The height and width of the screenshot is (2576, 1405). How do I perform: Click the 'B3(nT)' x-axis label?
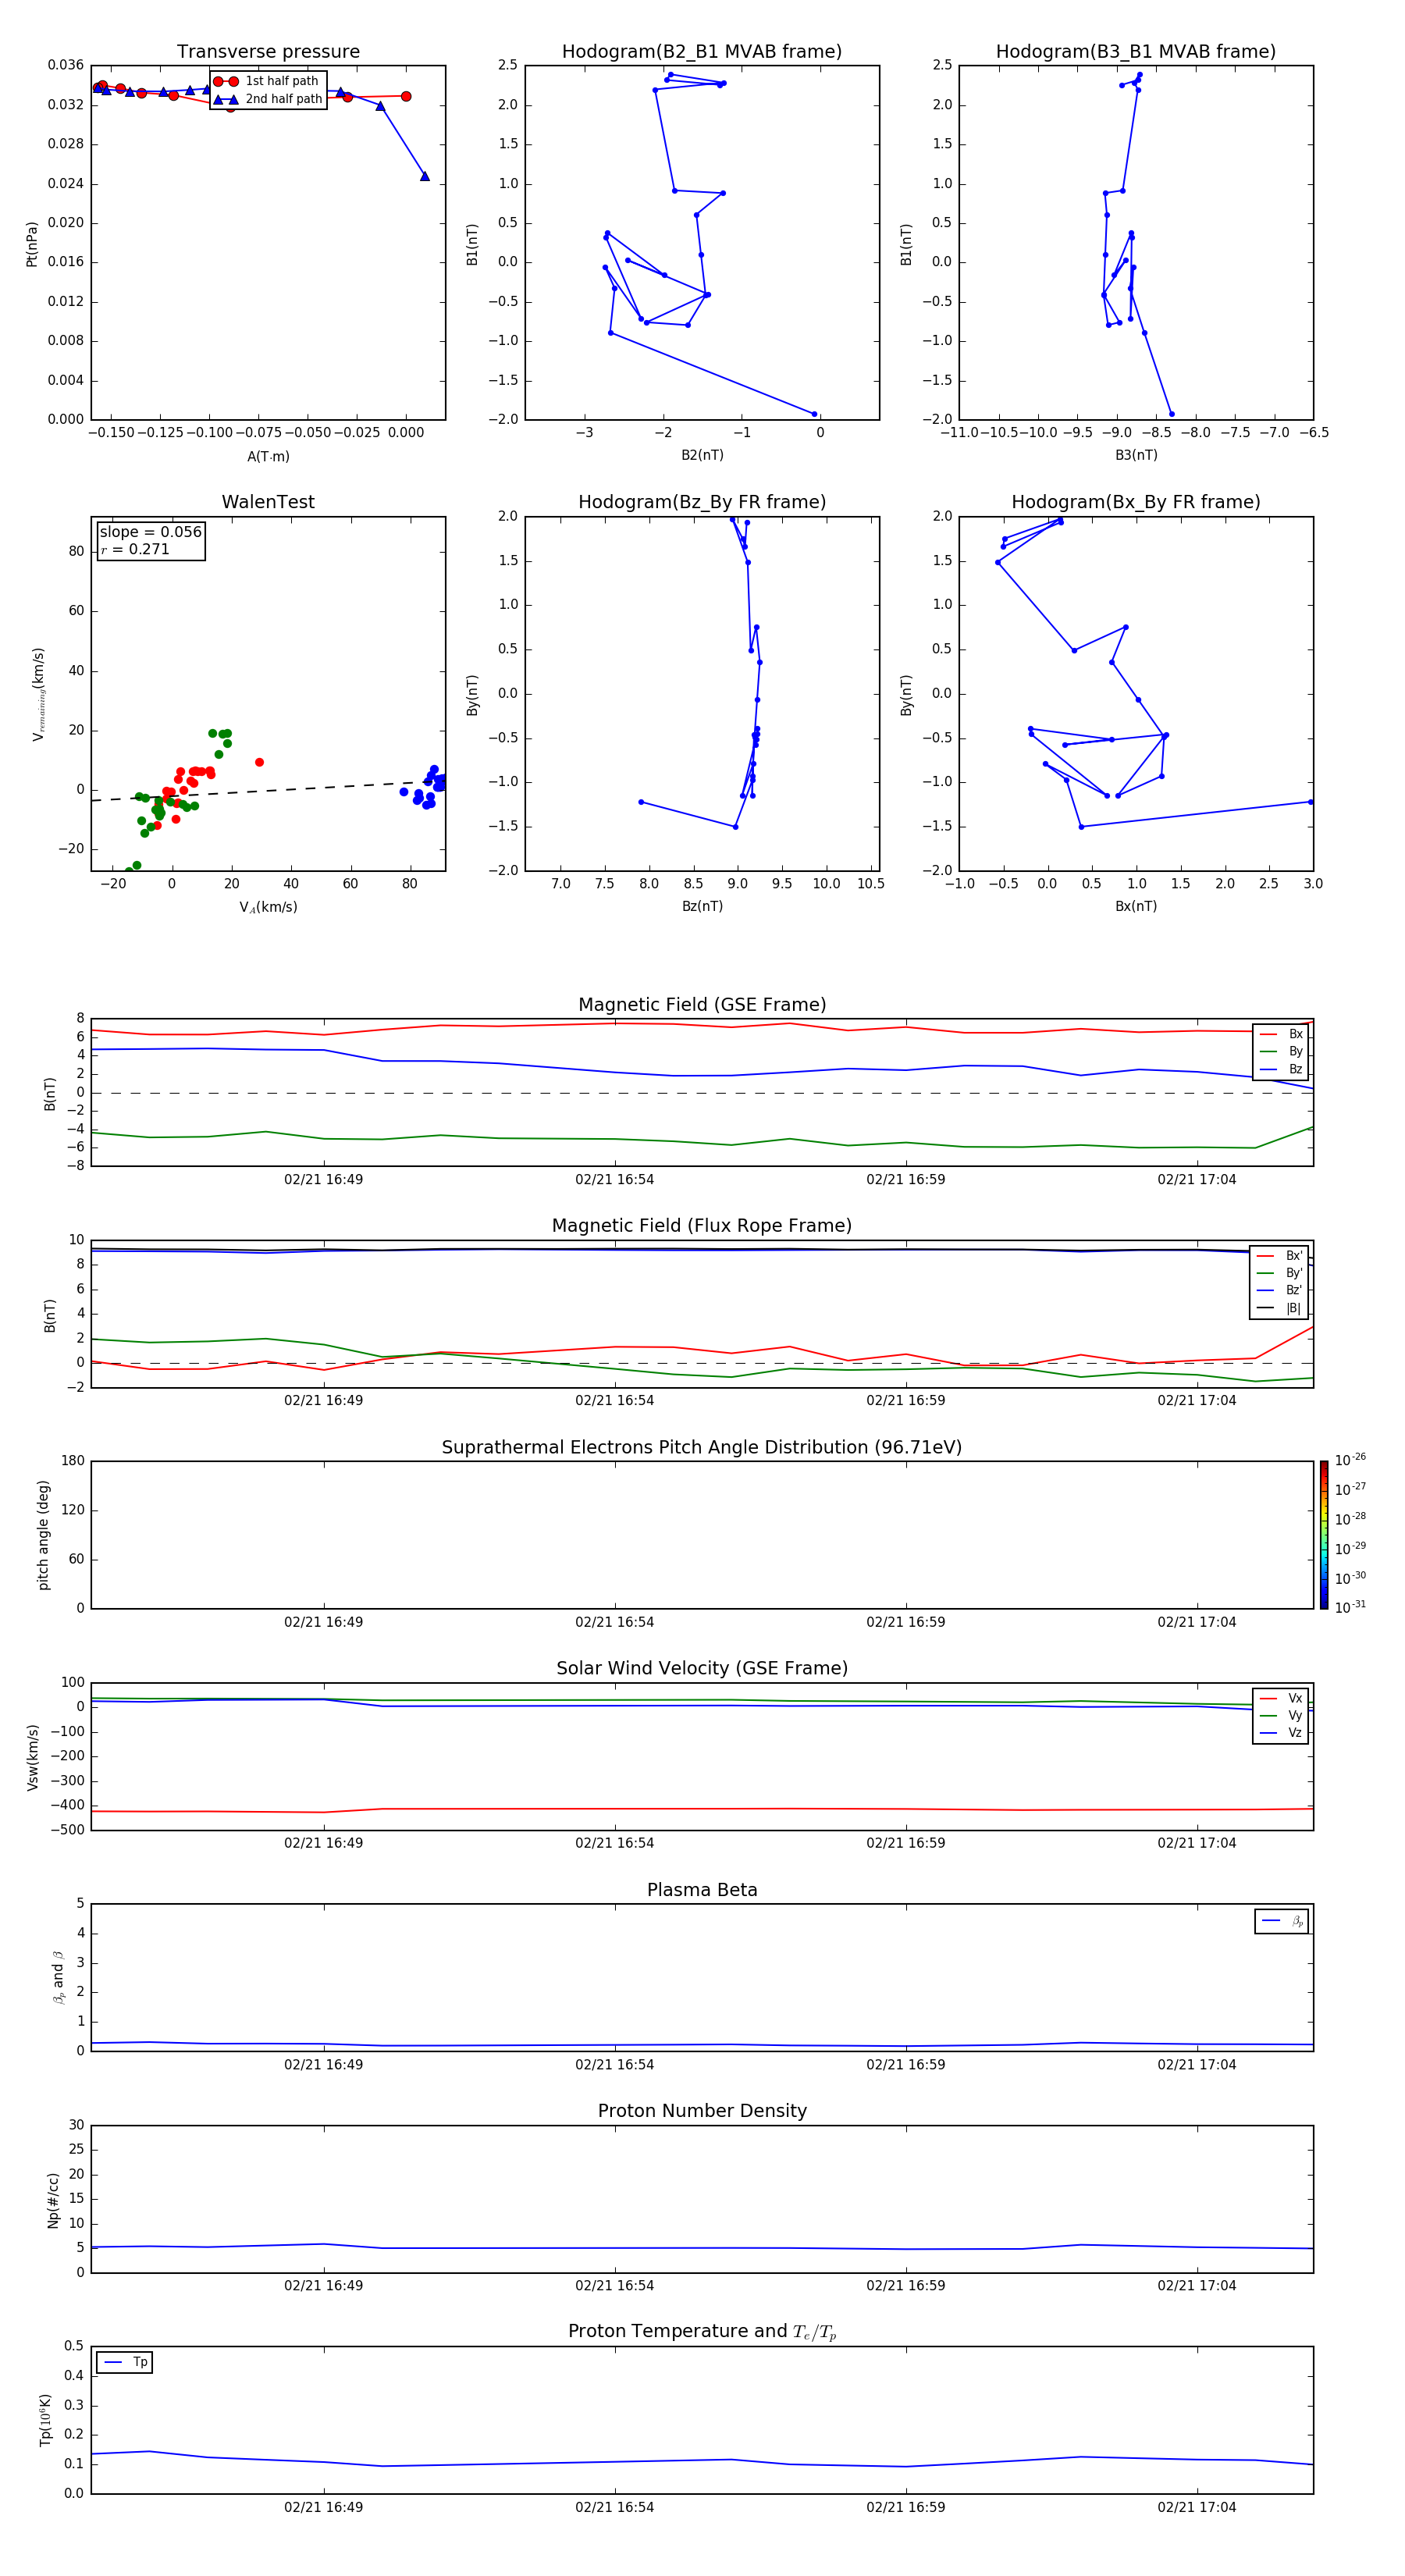(x=1136, y=455)
